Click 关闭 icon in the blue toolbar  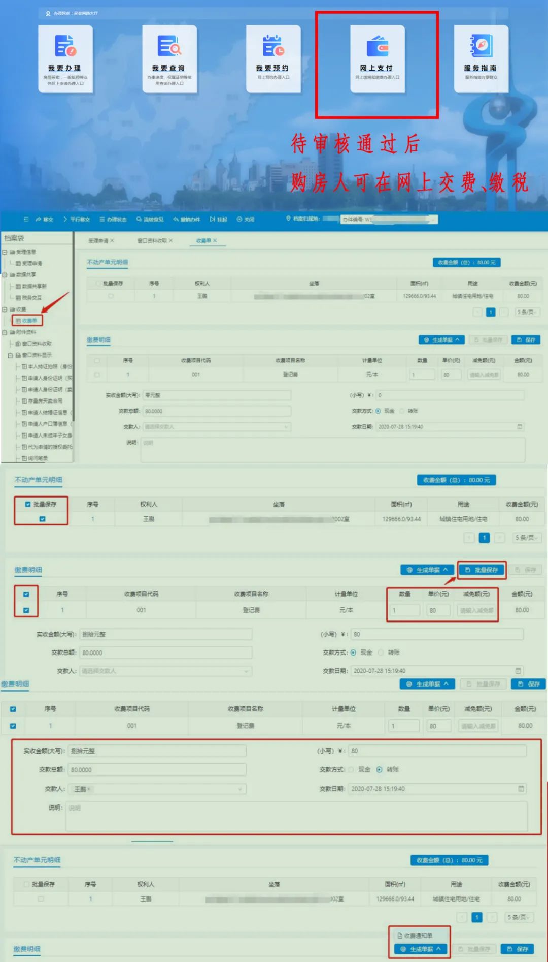tap(246, 220)
